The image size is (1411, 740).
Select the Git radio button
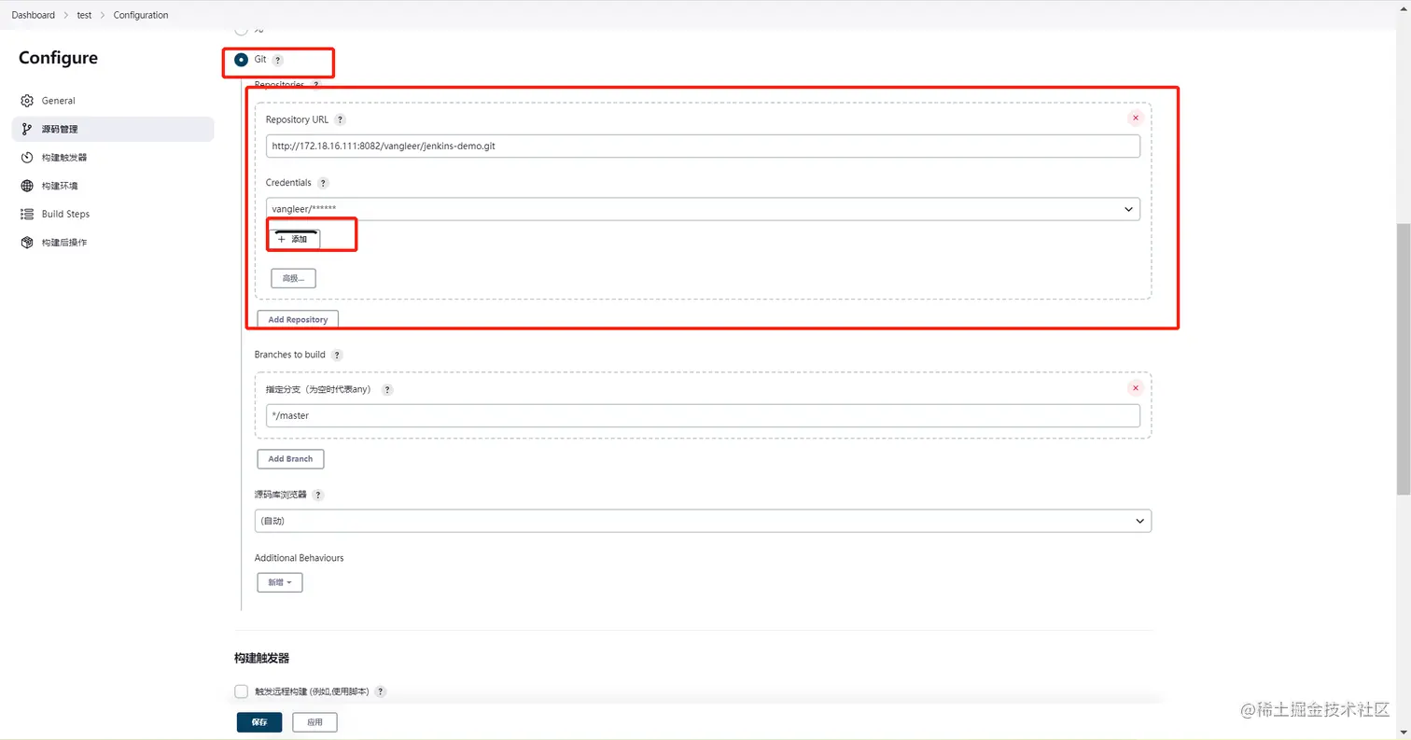click(x=242, y=60)
